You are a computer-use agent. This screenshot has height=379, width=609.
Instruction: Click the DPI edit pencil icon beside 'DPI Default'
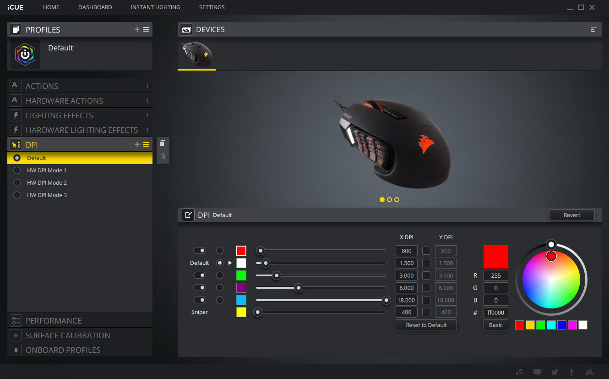[188, 215]
